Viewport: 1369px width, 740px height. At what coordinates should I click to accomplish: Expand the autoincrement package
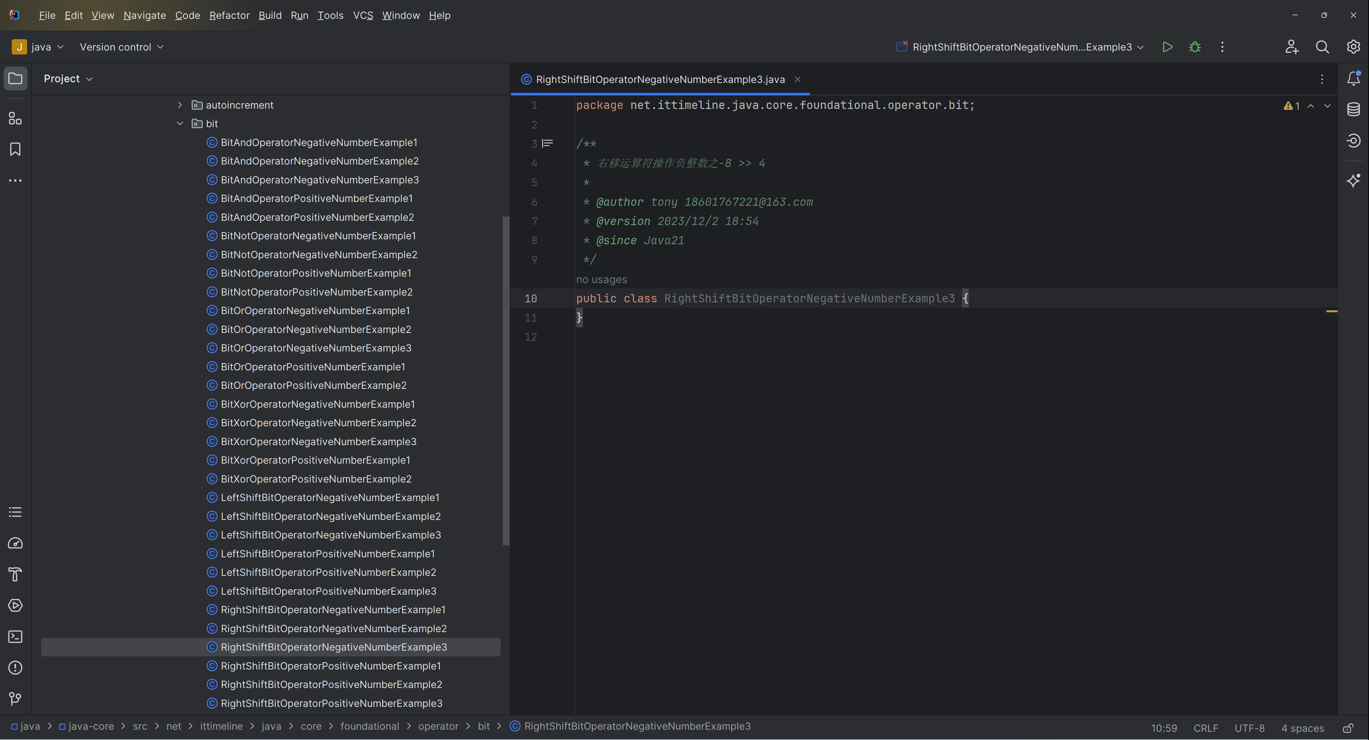click(x=180, y=105)
